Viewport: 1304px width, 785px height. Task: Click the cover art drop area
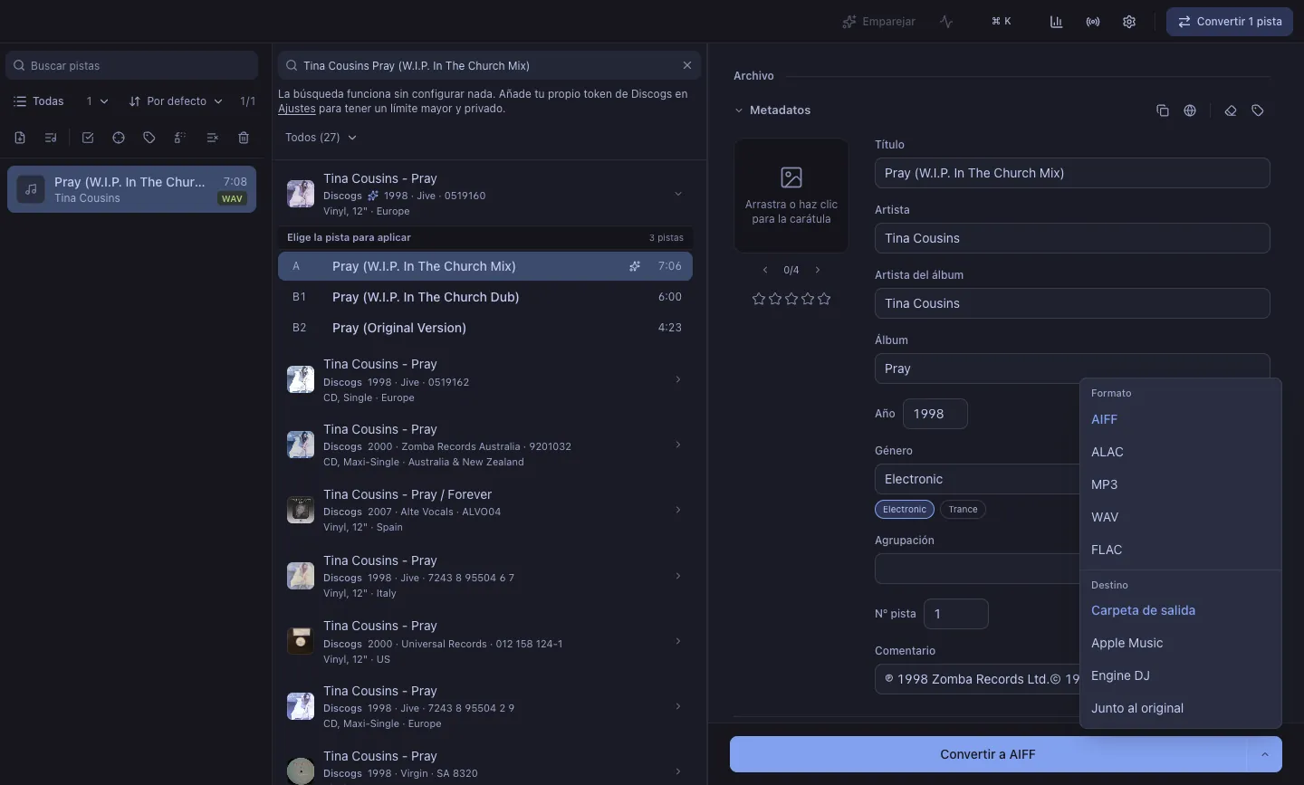[791, 196]
